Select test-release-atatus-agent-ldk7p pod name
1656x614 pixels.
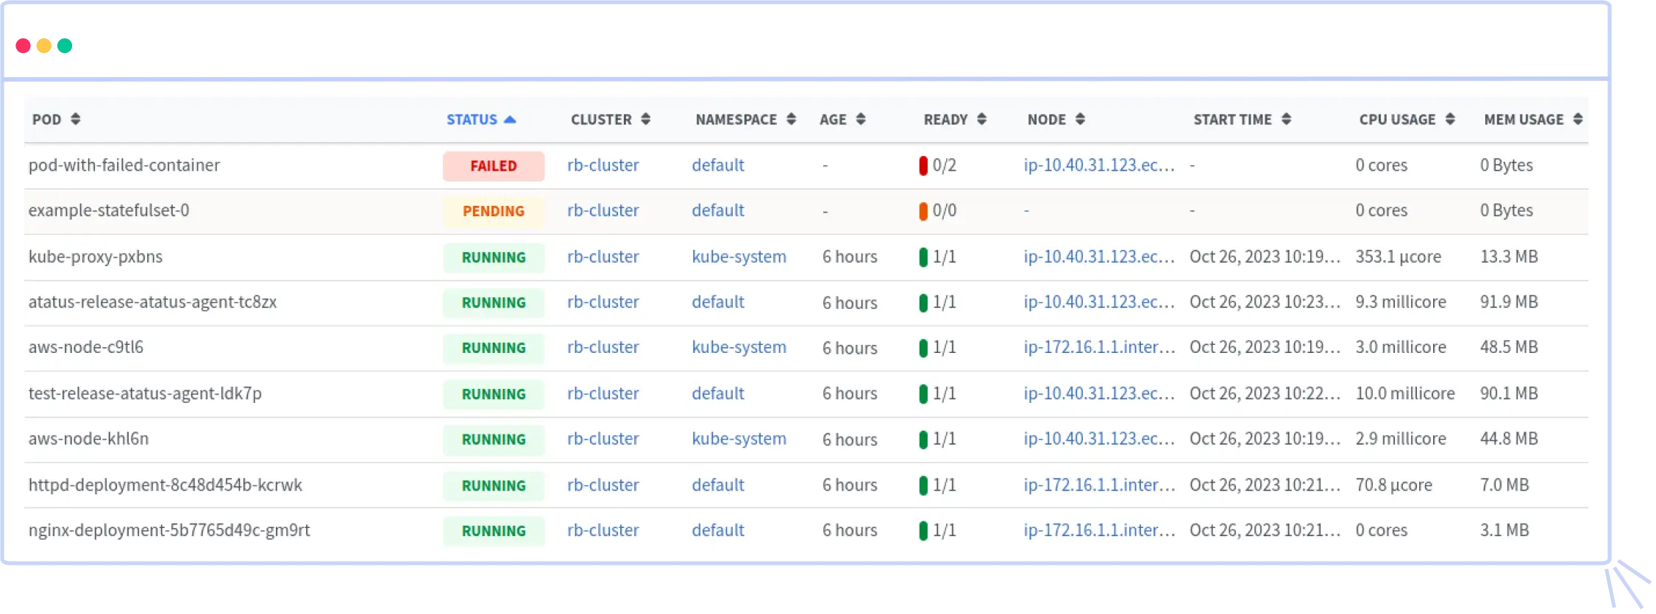(x=145, y=393)
